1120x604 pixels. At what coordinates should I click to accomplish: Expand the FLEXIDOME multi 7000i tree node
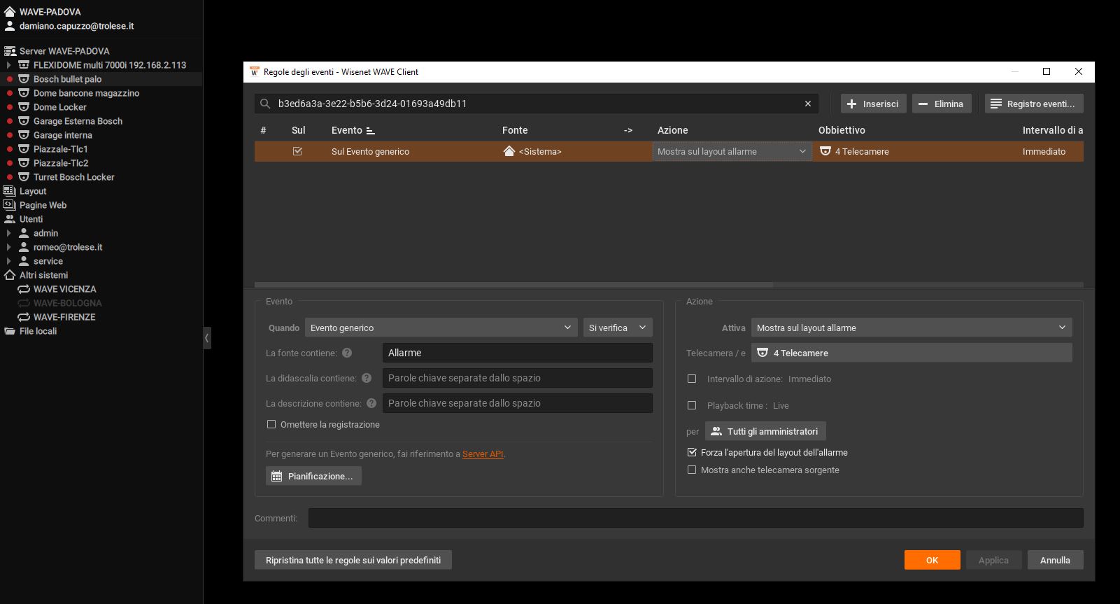[x=8, y=65]
